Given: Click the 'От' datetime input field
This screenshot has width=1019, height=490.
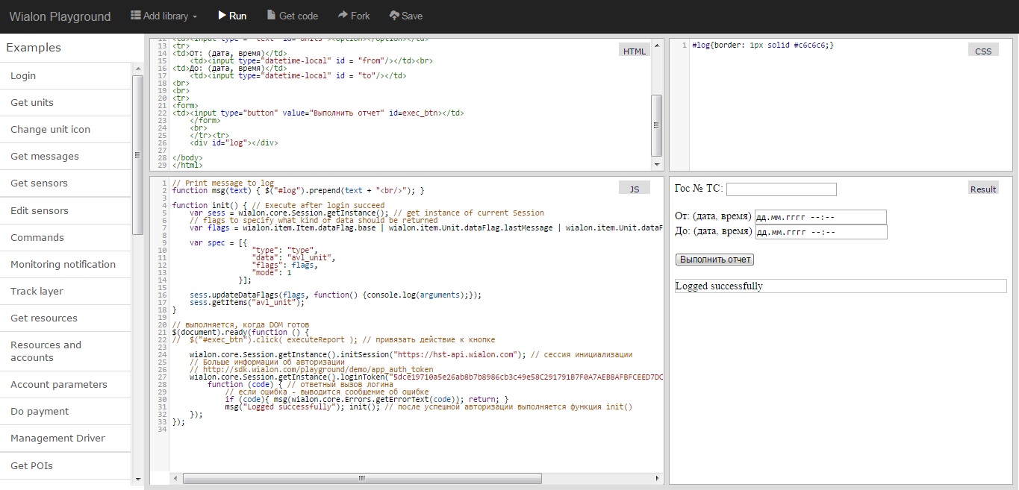Looking at the screenshot, I should pyautogui.click(x=820, y=217).
